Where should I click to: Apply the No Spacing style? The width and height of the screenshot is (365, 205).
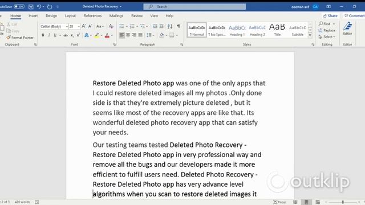coord(217,30)
